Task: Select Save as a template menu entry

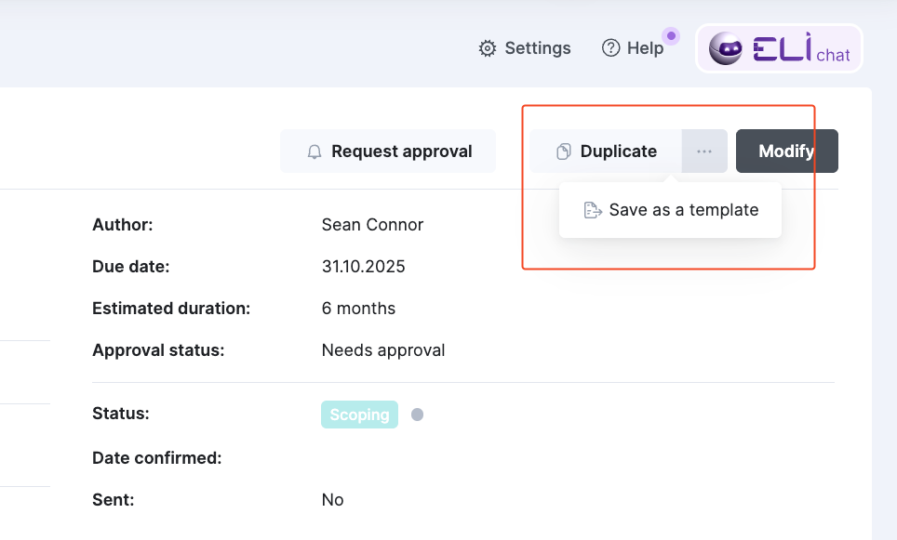Action: 683,210
